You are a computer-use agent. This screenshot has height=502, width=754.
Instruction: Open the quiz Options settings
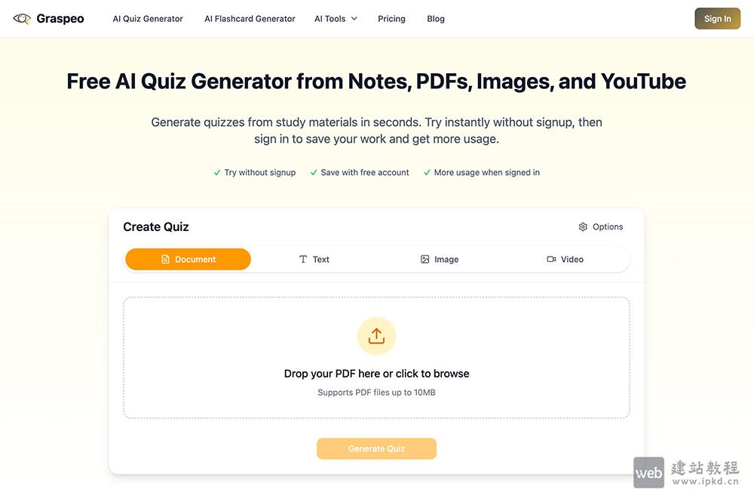click(x=601, y=226)
